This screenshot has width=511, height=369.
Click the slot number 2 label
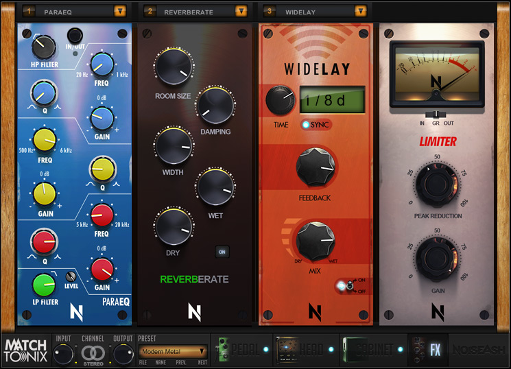(x=150, y=11)
